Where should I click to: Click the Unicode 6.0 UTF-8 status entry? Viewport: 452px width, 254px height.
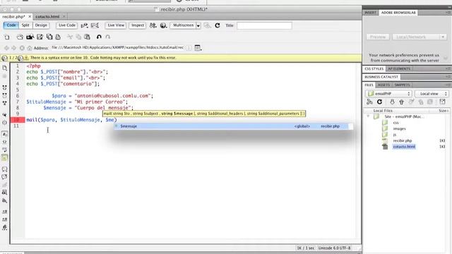[334, 248]
